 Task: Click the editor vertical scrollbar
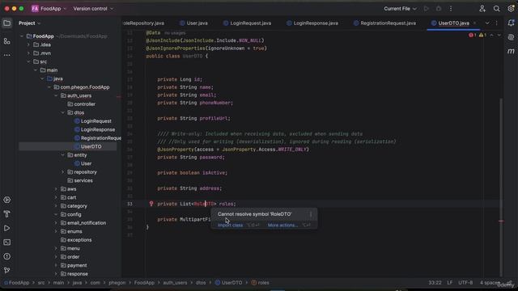[x=501, y=187]
